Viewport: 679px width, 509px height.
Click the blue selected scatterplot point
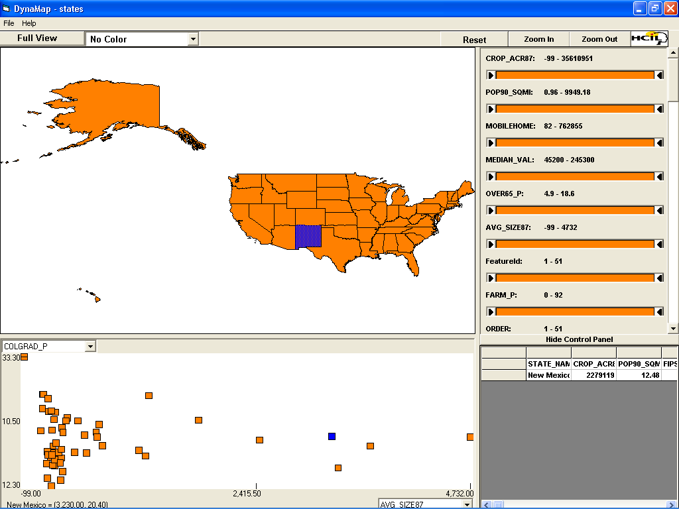tap(332, 436)
